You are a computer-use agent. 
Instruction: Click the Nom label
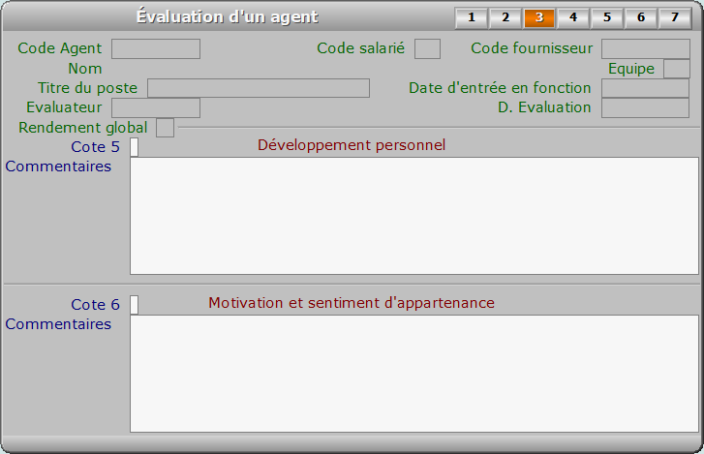point(85,69)
